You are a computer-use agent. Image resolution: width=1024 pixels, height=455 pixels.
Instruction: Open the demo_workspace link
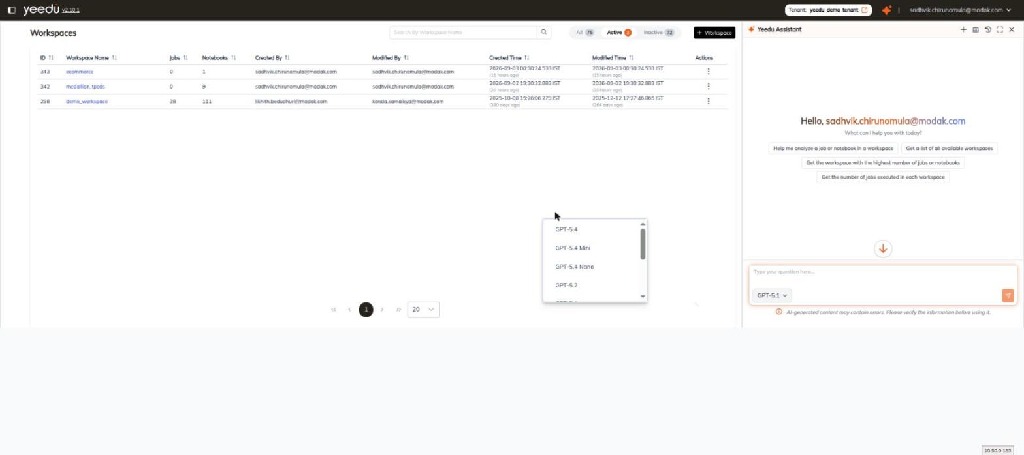coord(87,102)
